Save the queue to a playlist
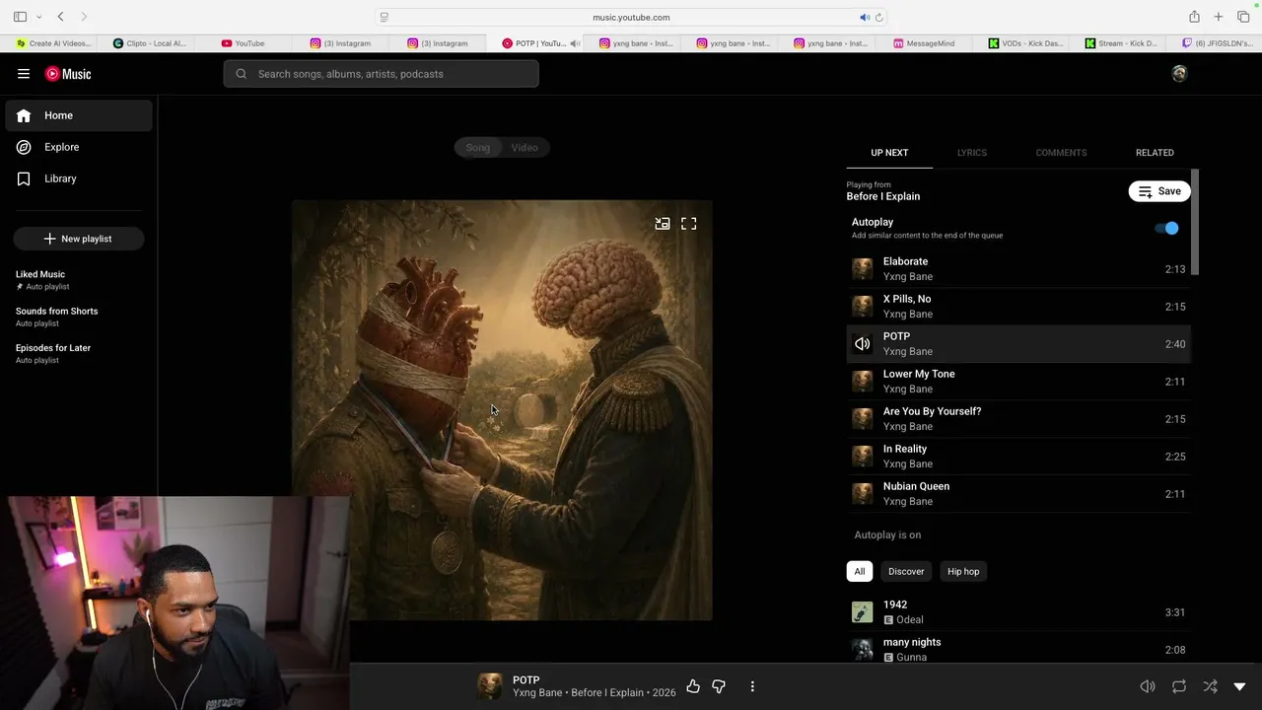 pos(1159,191)
